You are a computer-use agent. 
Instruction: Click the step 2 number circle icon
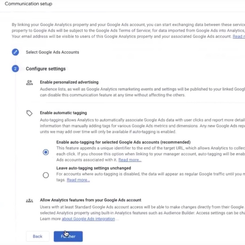click(x=15, y=69)
